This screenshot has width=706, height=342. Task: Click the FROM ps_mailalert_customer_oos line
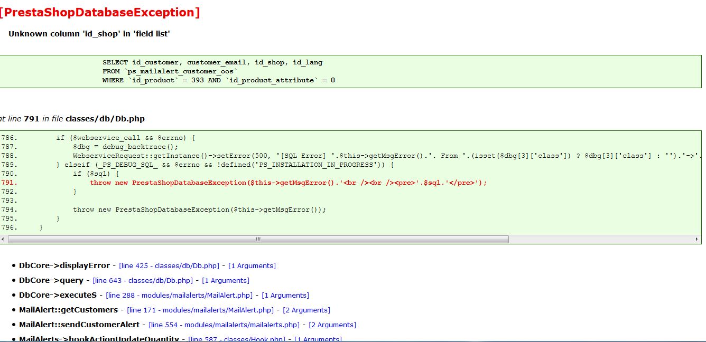click(x=170, y=71)
